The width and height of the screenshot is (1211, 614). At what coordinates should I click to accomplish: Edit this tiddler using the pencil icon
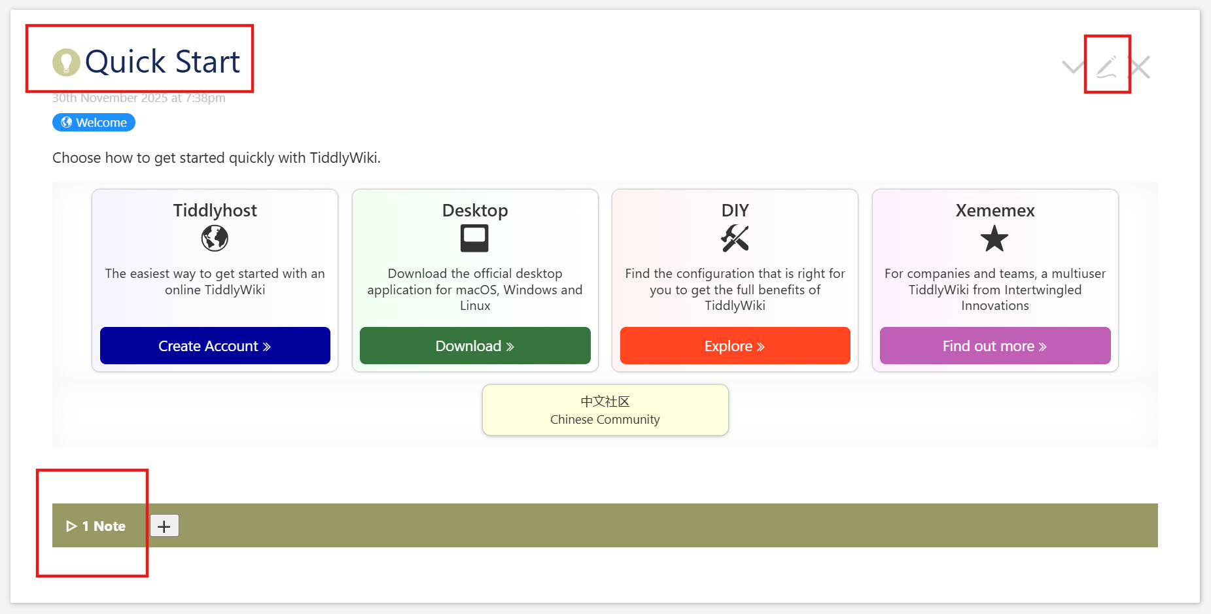click(1106, 67)
